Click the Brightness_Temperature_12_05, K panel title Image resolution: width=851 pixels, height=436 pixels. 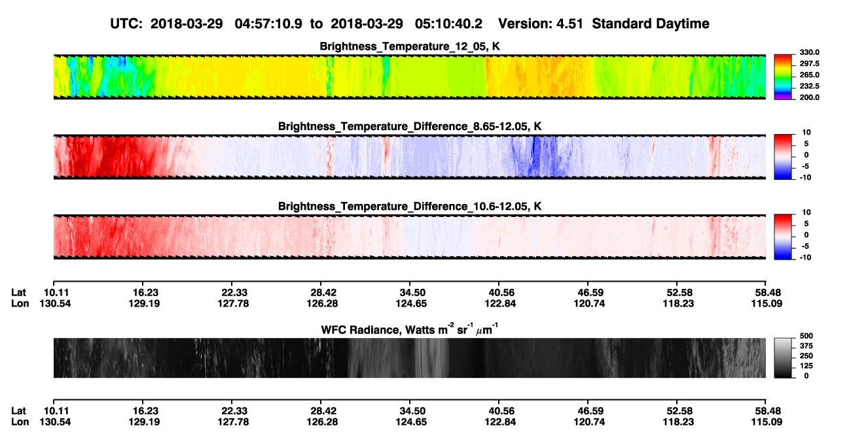point(410,46)
